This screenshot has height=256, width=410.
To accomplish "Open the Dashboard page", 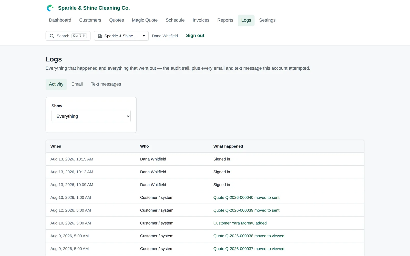I will point(60,20).
